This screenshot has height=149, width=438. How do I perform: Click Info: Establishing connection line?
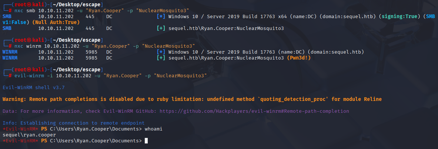pyautogui.click(x=73, y=123)
